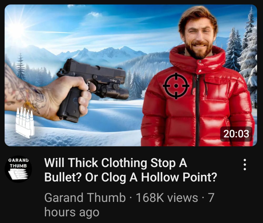Click the white ammo clip watermark logo

point(25,122)
